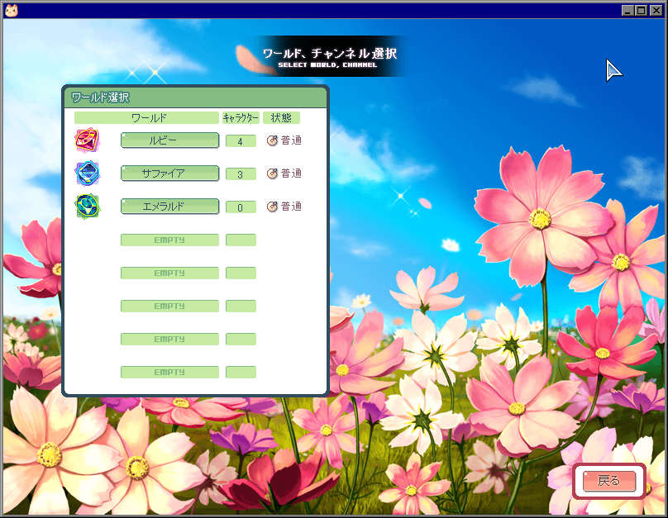668x518 pixels.
Task: Click the ワールド column header
Action: click(146, 118)
